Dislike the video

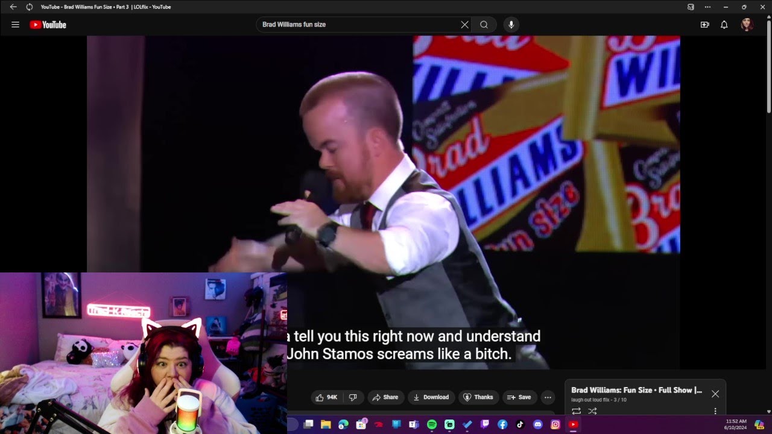[353, 397]
